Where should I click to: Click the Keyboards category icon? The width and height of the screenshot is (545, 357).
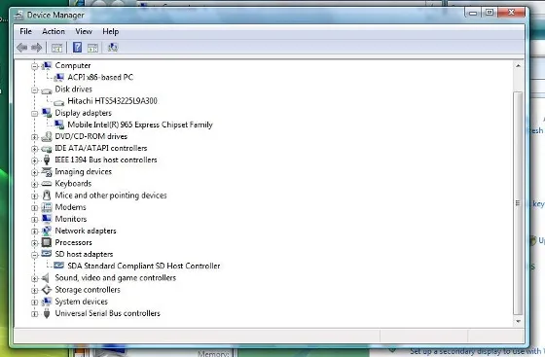47,184
